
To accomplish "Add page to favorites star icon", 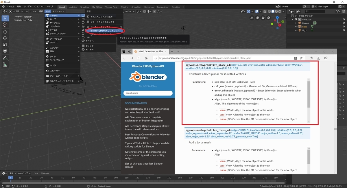I will tap(301, 58).
